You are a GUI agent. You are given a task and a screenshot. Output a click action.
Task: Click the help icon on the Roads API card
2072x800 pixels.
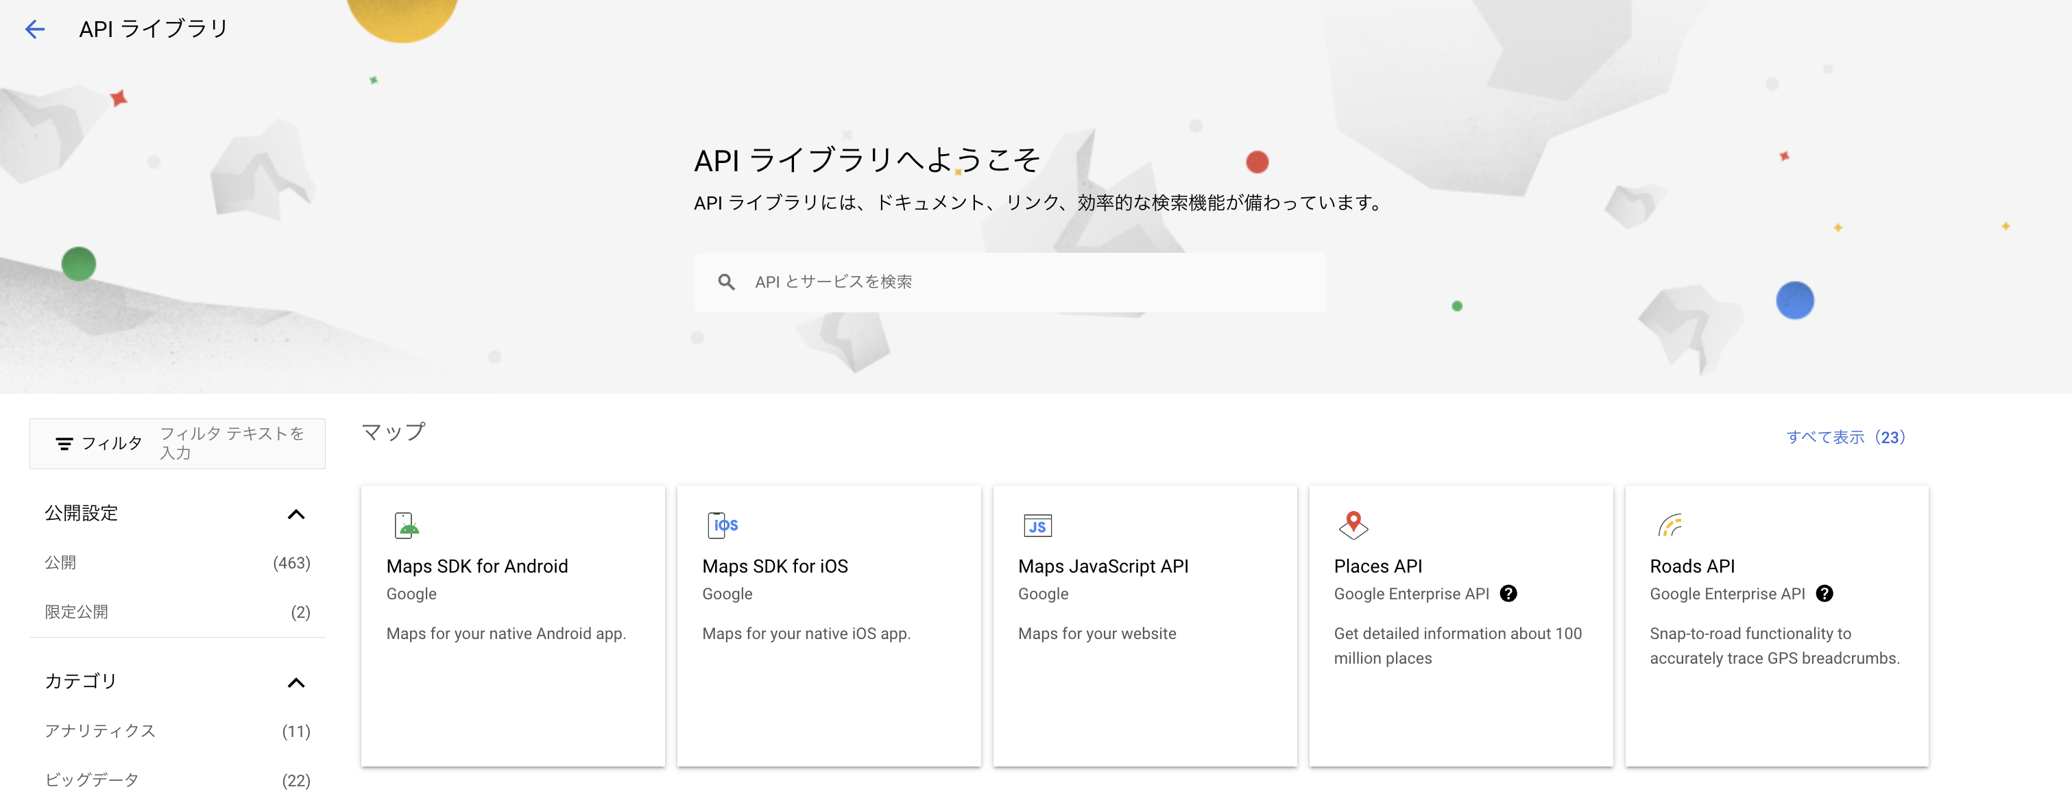click(x=1824, y=594)
